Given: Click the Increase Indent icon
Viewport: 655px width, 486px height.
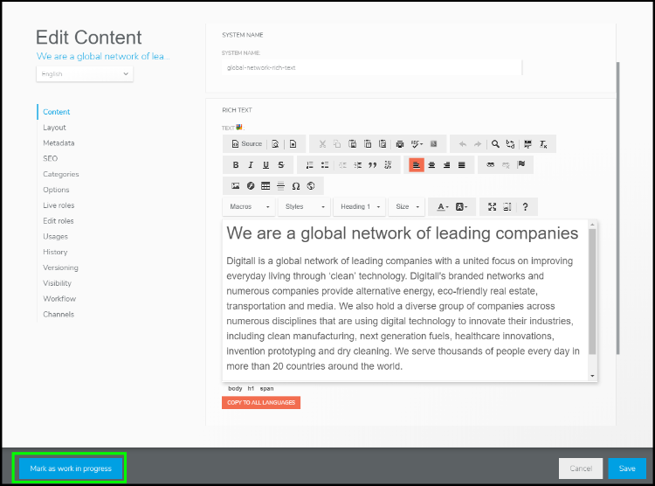Looking at the screenshot, I should 357,165.
